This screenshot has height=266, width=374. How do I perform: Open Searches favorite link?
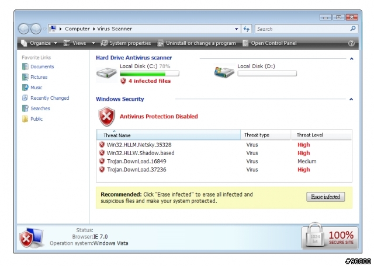pyautogui.click(x=40, y=108)
